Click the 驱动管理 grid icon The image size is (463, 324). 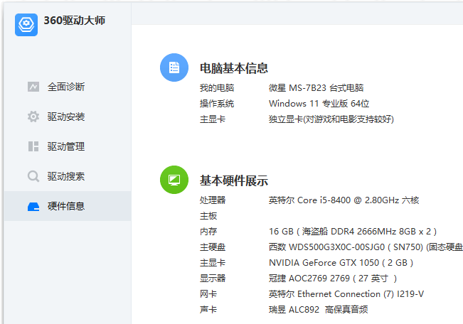33,146
